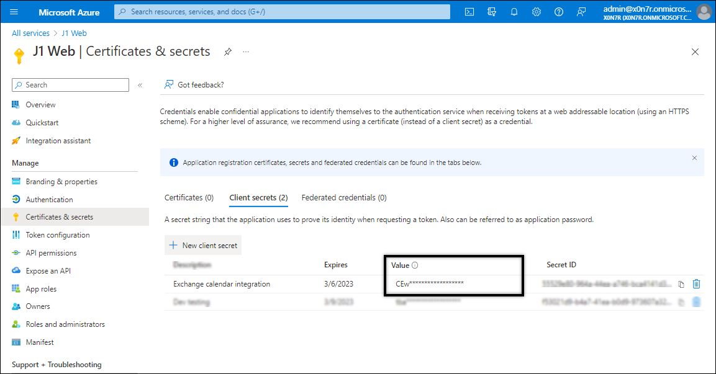The width and height of the screenshot is (716, 374).
Task: Click the directories and subscriptions filter icon
Action: tap(492, 12)
